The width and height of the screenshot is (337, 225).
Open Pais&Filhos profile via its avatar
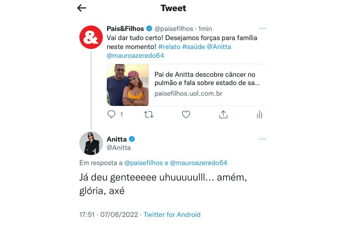pyautogui.click(x=91, y=37)
